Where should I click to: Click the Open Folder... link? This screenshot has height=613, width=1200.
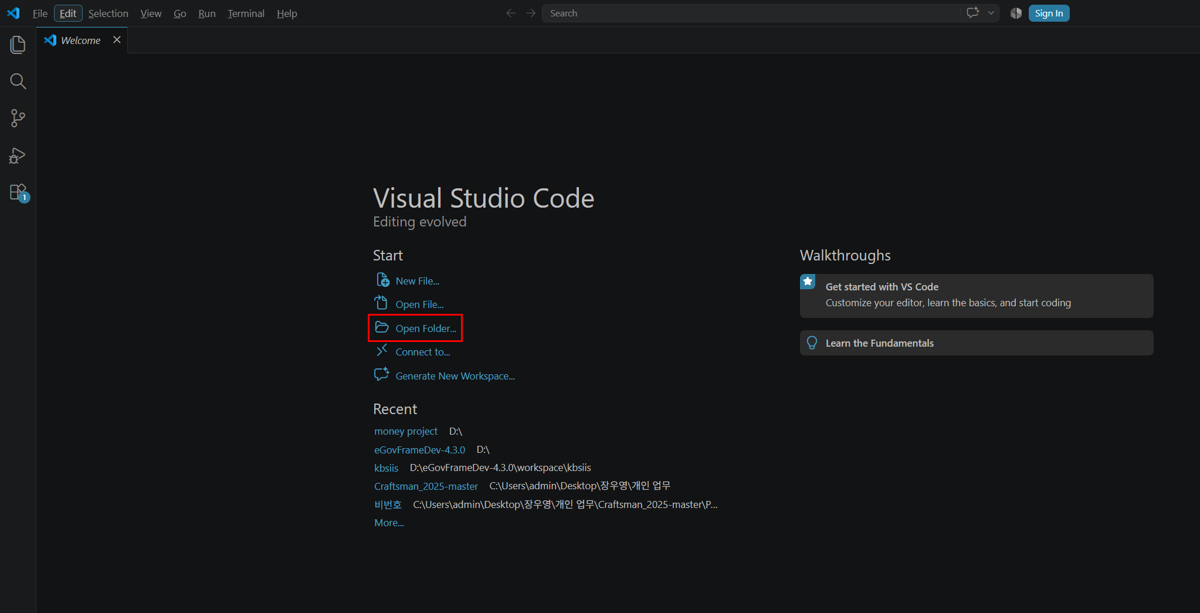coord(426,328)
